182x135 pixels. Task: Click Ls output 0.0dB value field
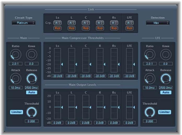click(57, 123)
